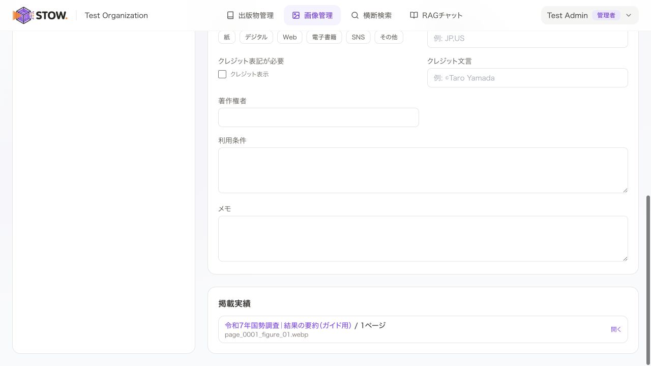Click into the メモ text area

pyautogui.click(x=423, y=239)
